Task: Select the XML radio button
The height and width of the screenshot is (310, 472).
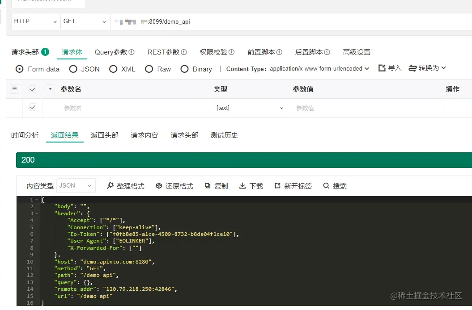Action: tap(113, 69)
